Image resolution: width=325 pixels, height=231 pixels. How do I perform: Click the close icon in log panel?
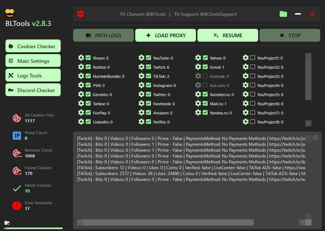[315, 138]
